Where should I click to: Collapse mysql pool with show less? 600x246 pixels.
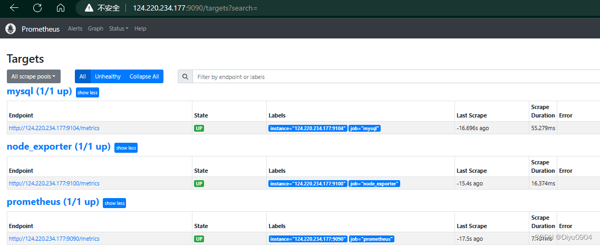(x=88, y=93)
